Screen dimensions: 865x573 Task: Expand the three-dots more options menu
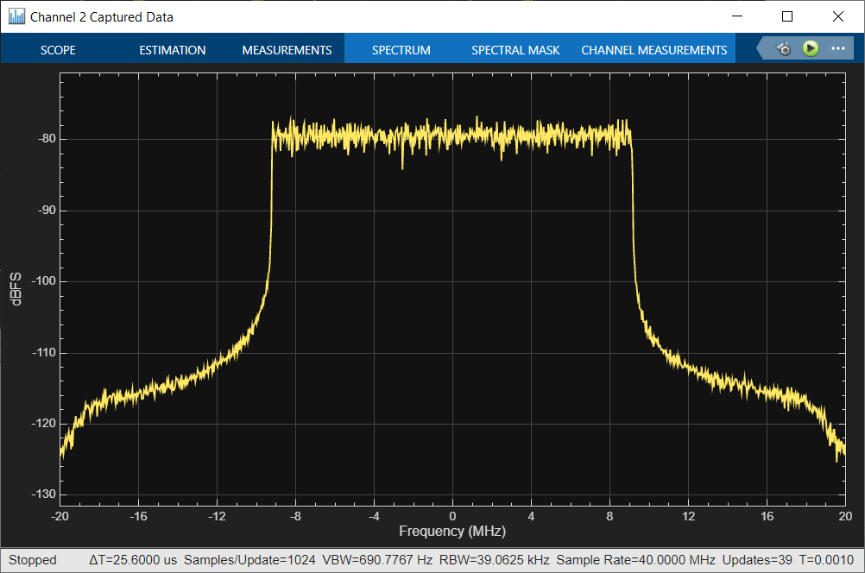(837, 48)
